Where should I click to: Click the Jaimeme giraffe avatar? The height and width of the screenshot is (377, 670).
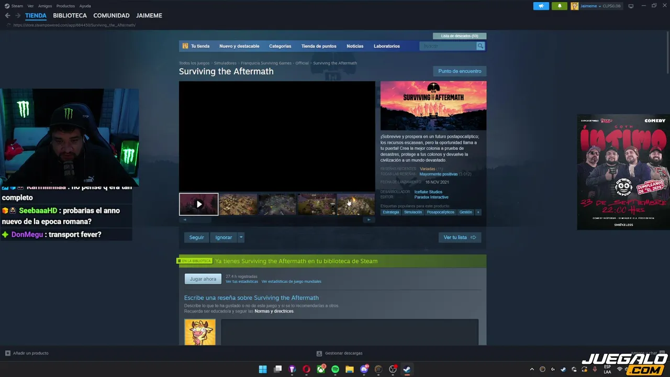pos(574,6)
